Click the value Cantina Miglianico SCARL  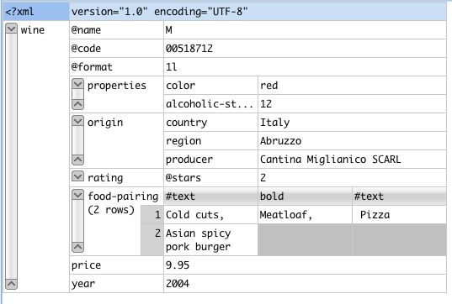point(353,159)
